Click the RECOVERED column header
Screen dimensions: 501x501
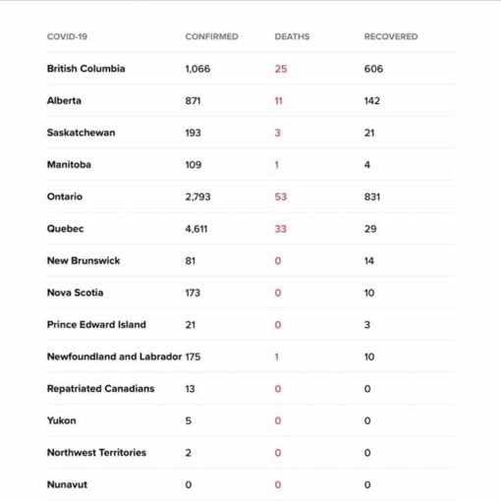point(391,36)
